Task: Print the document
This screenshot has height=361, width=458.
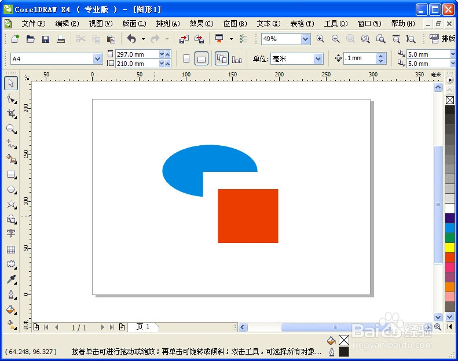Action: pyautogui.click(x=61, y=39)
